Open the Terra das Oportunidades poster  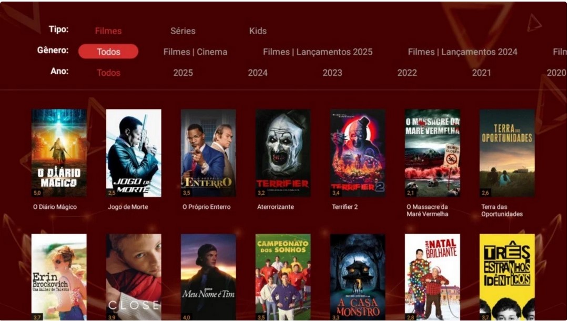point(507,153)
